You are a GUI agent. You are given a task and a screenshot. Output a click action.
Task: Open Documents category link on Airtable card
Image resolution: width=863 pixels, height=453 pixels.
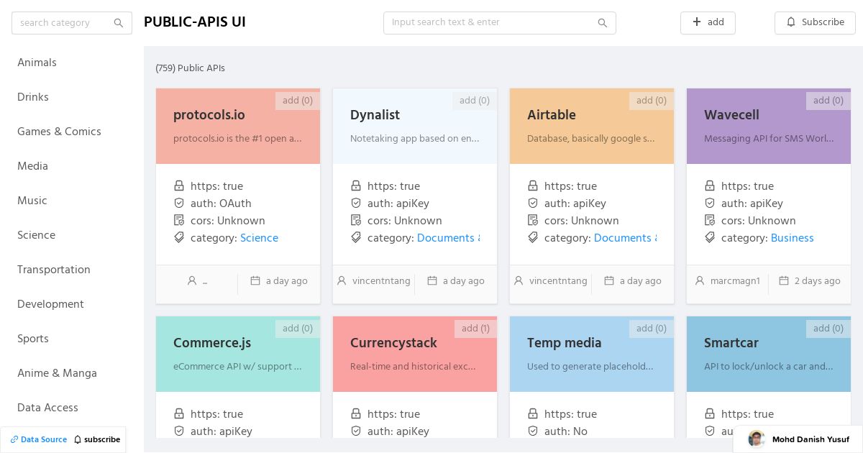point(625,238)
